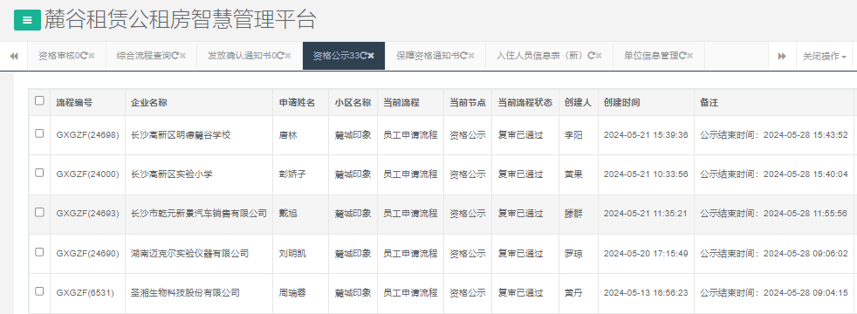Close the 保障资格通知书 tab
857x314 pixels.
tap(471, 56)
